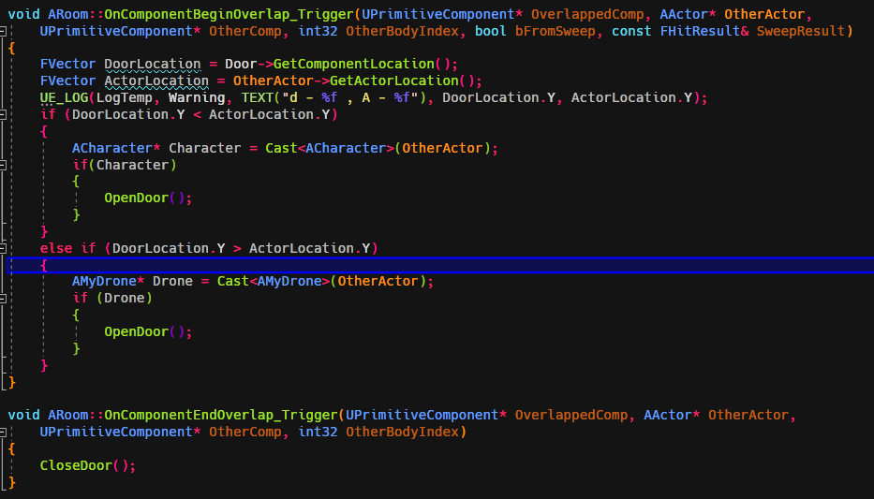Click the 'UE_LOG' macro
This screenshot has height=499, width=874.
pos(64,98)
